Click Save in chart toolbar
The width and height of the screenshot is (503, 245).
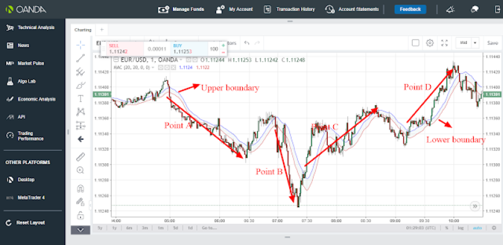coord(492,43)
